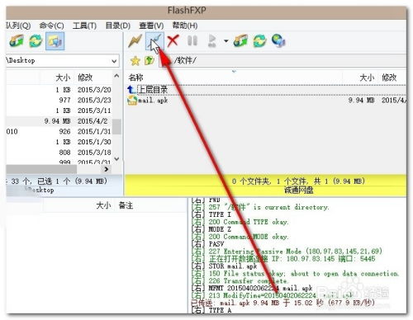Click the red X Abort icon
The width and height of the screenshot is (413, 320).
[x=173, y=41]
